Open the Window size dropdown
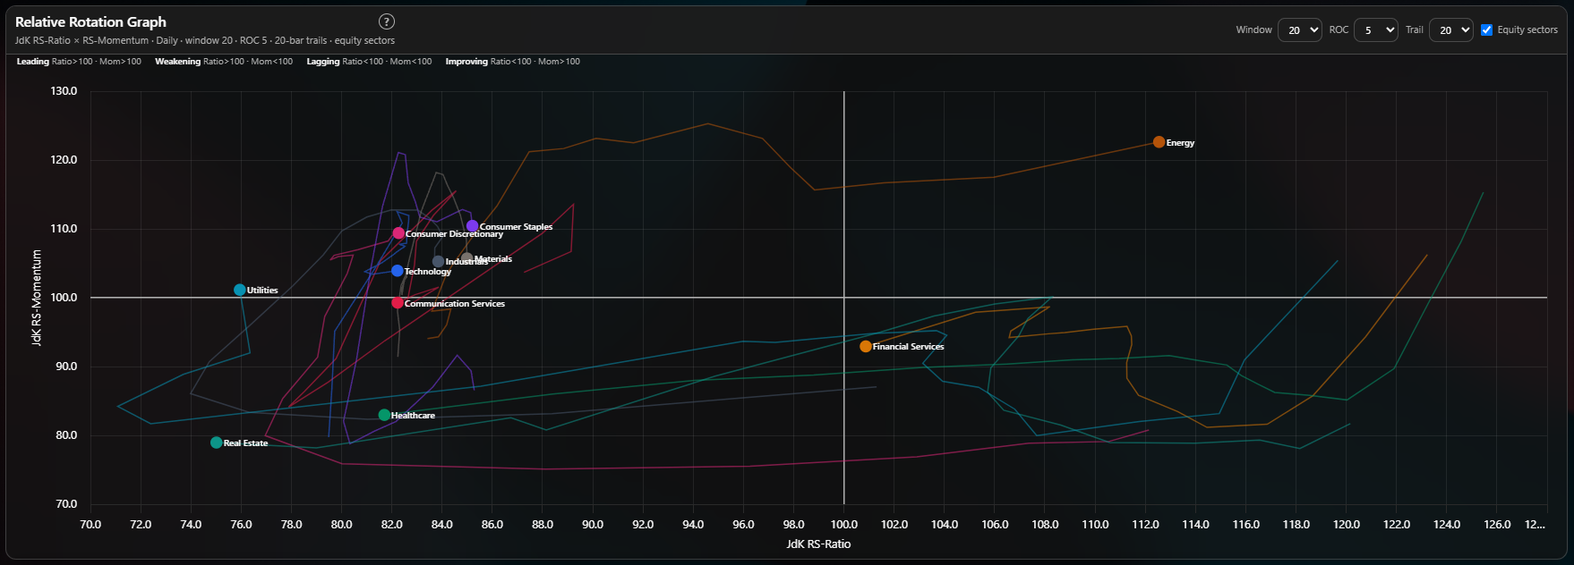The height and width of the screenshot is (565, 1574). click(x=1299, y=30)
